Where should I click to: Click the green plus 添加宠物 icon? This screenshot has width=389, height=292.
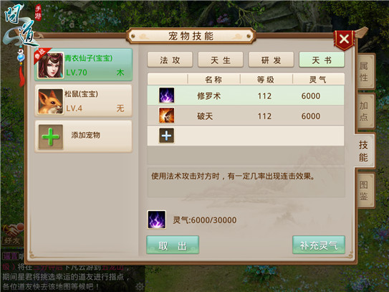click(x=51, y=137)
